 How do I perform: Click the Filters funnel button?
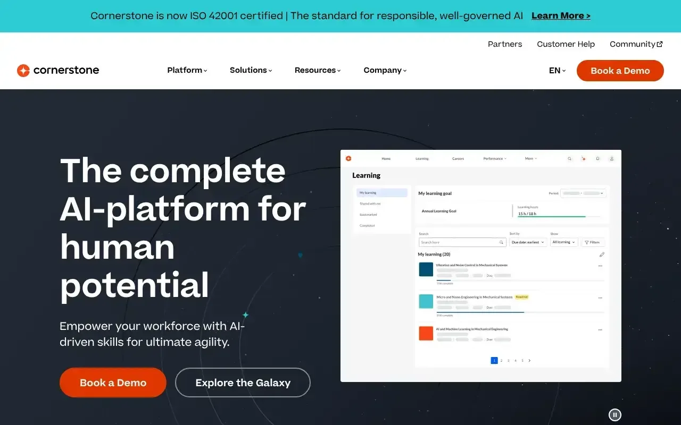pyautogui.click(x=593, y=242)
